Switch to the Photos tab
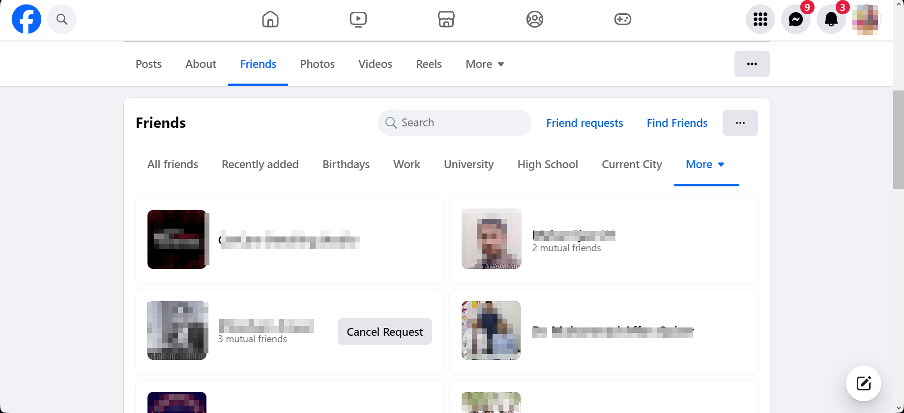904x413 pixels. (x=318, y=64)
